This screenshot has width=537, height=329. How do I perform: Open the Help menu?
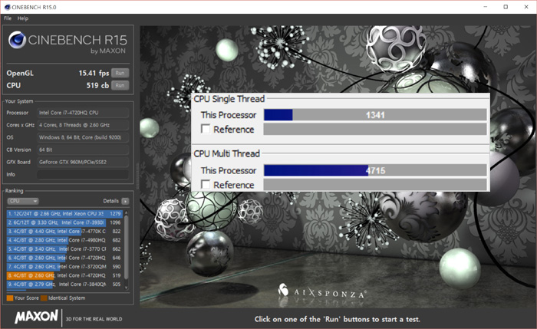click(x=23, y=18)
